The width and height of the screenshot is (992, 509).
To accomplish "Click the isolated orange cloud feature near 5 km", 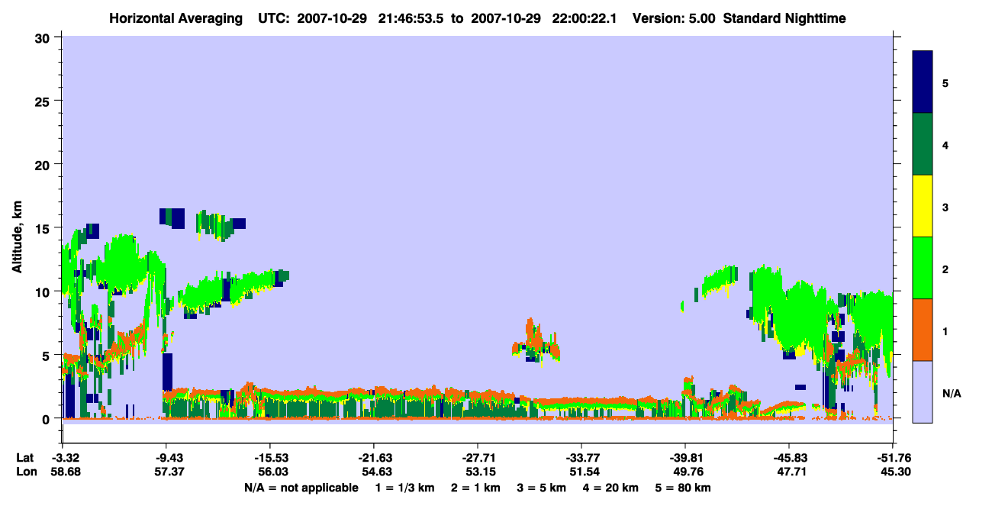I will (536, 343).
